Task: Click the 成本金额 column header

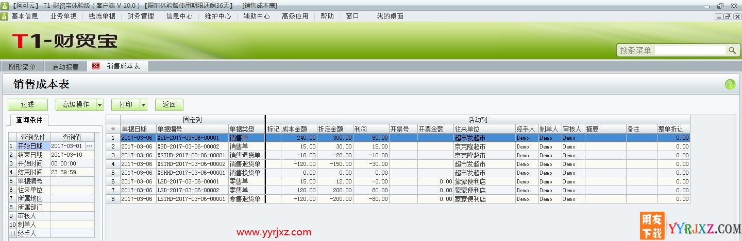Action: (299, 129)
